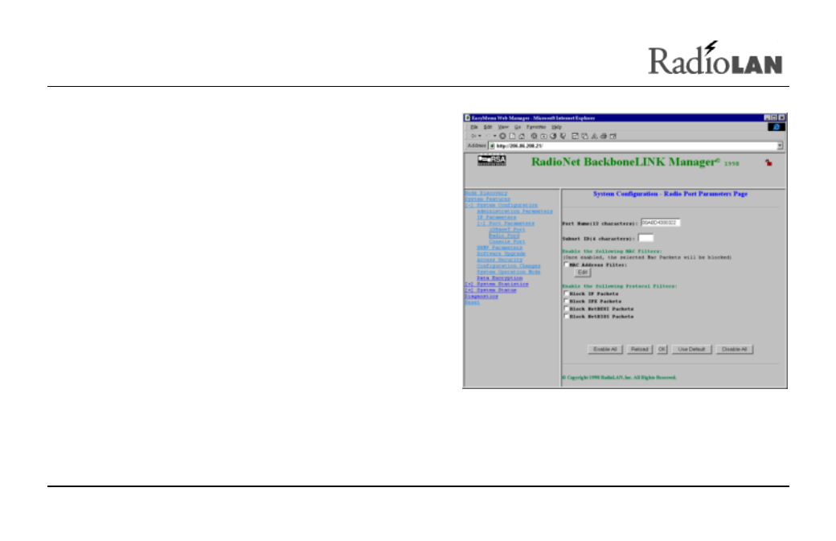
Task: Open the Configuration Changes link
Action: pyautogui.click(x=509, y=266)
